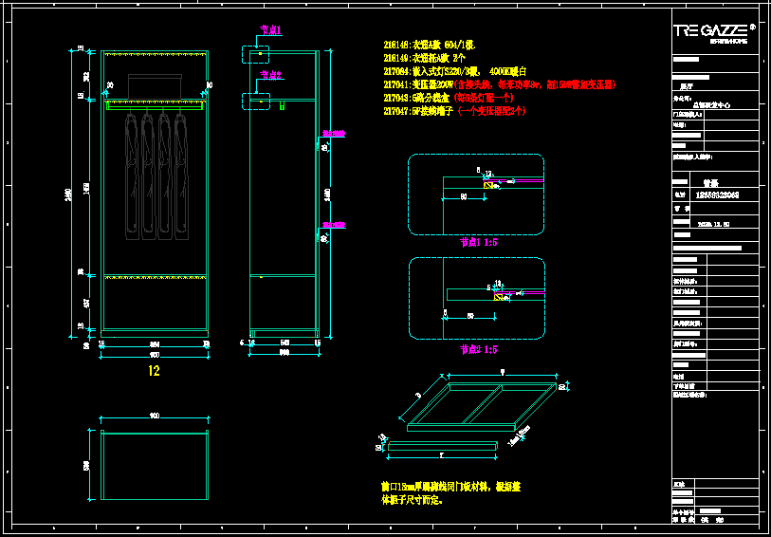Select the 80 dimension in node 1 detail
The height and width of the screenshot is (537, 771).
[x=464, y=196]
